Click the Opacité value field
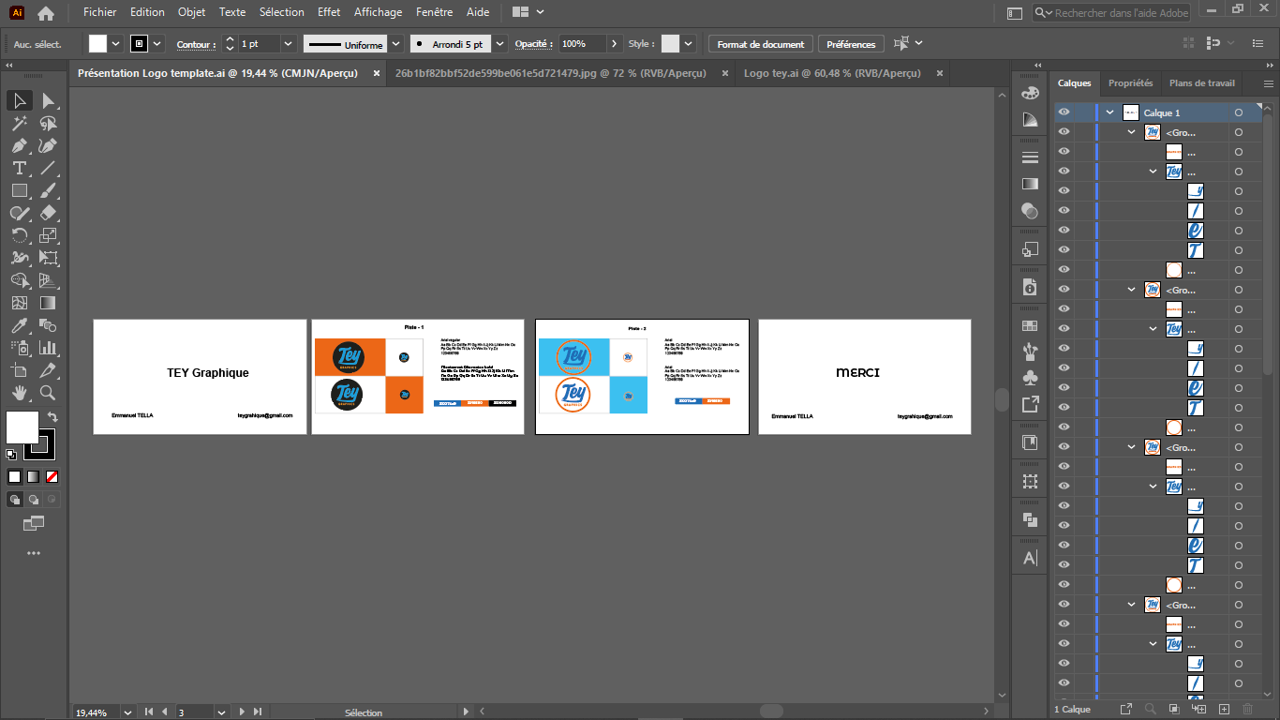1280x720 pixels. click(583, 44)
